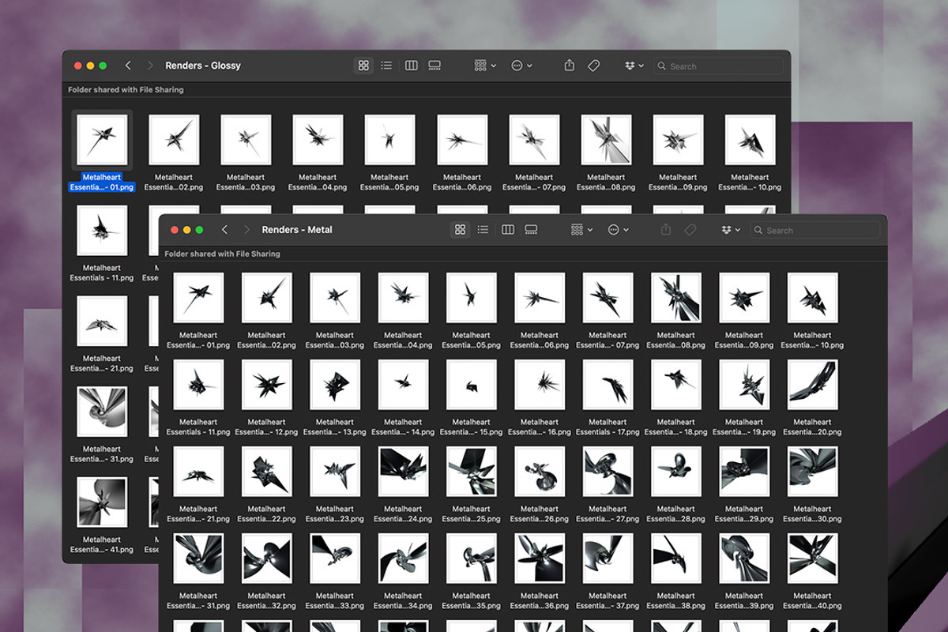Click Share icon in Renders - Glossy toolbar
948x632 pixels.
click(570, 66)
